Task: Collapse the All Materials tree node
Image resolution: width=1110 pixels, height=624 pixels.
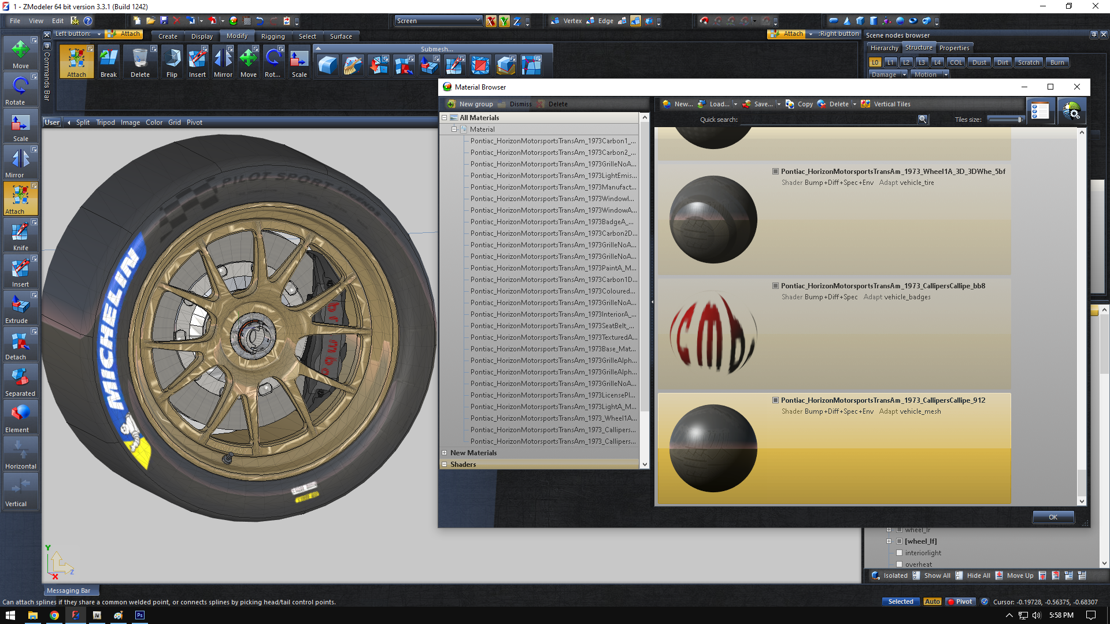Action: [445, 118]
